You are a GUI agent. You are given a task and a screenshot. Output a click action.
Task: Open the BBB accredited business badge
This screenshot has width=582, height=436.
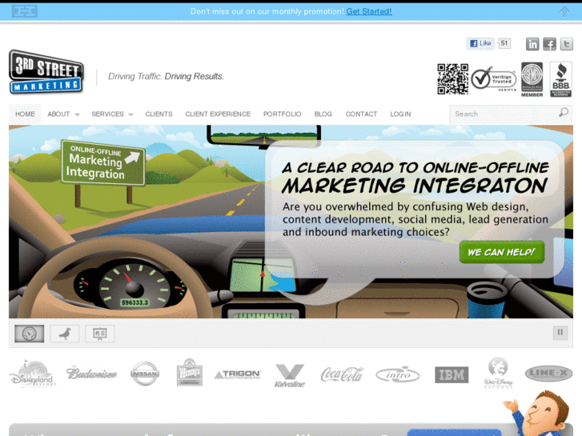[561, 79]
